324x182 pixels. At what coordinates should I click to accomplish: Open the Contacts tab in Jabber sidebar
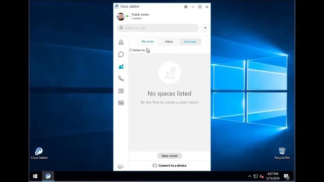pyautogui.click(x=121, y=42)
